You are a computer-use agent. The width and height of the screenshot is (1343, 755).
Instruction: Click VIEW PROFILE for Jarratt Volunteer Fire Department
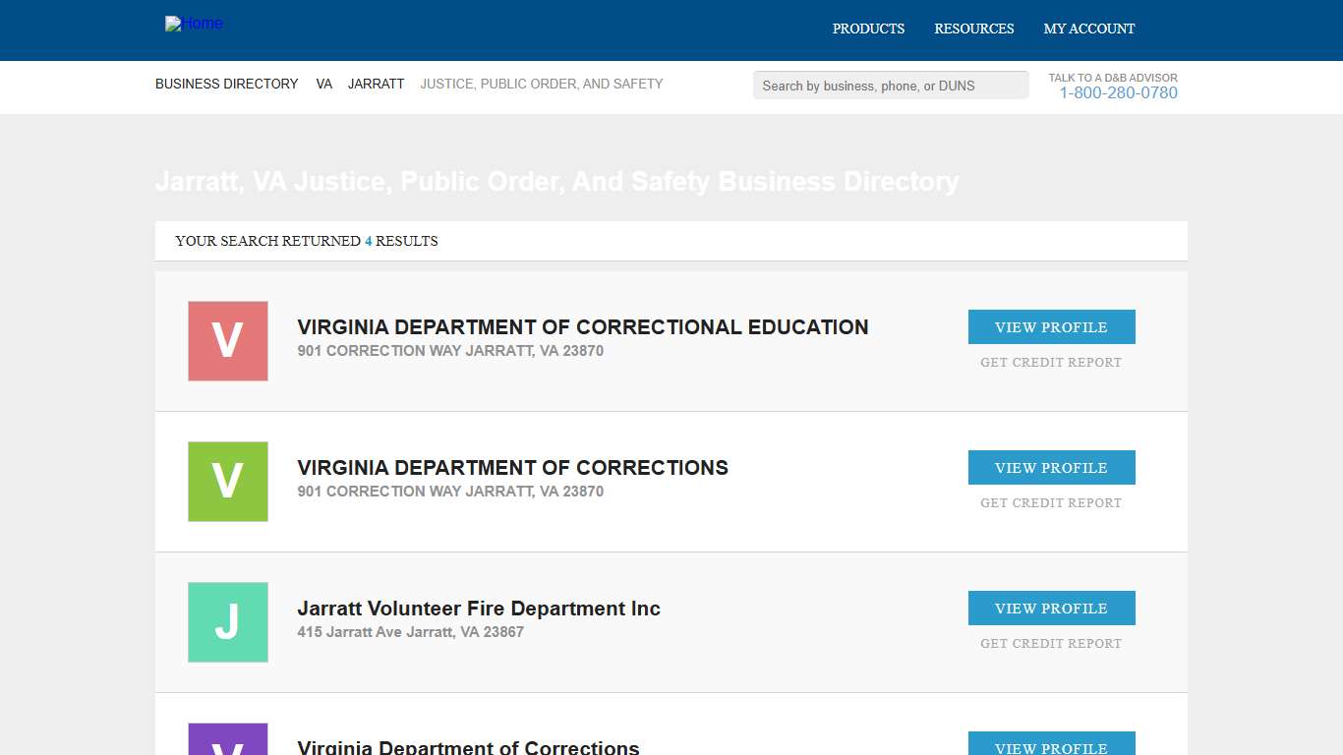click(1051, 608)
